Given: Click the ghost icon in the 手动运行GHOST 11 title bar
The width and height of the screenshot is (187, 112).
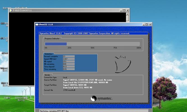Looking at the screenshot, I should click(x=11, y=10).
